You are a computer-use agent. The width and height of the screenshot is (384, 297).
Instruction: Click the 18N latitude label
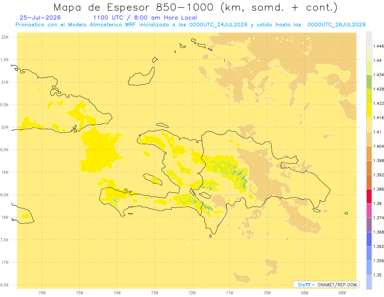5,217
